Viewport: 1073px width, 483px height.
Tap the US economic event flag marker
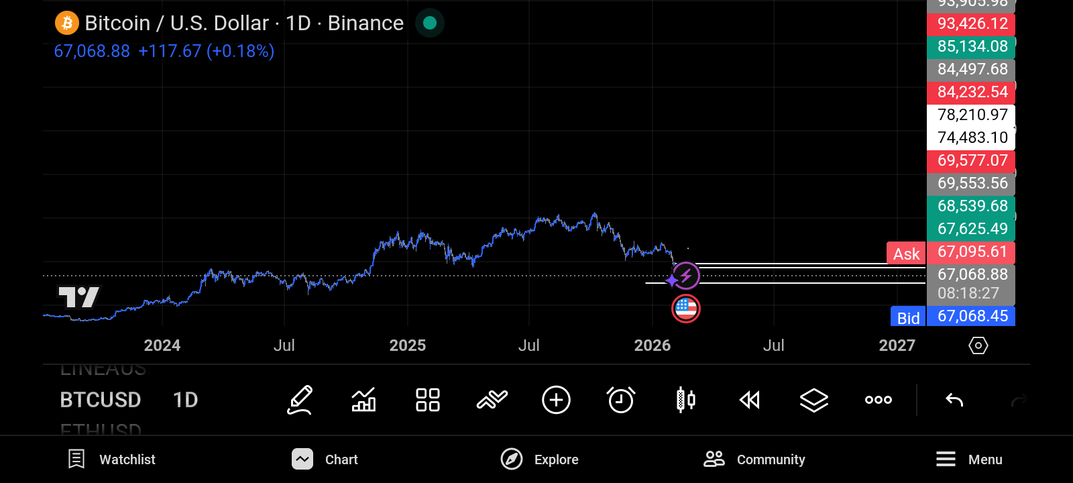coord(685,309)
